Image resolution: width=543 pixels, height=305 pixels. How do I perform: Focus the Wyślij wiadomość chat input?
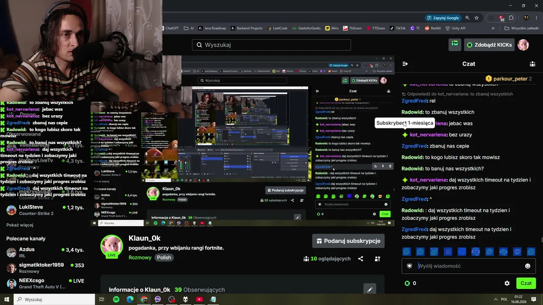click(469, 266)
